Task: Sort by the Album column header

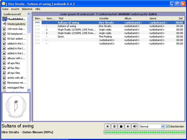Action: pyautogui.click(x=135, y=18)
